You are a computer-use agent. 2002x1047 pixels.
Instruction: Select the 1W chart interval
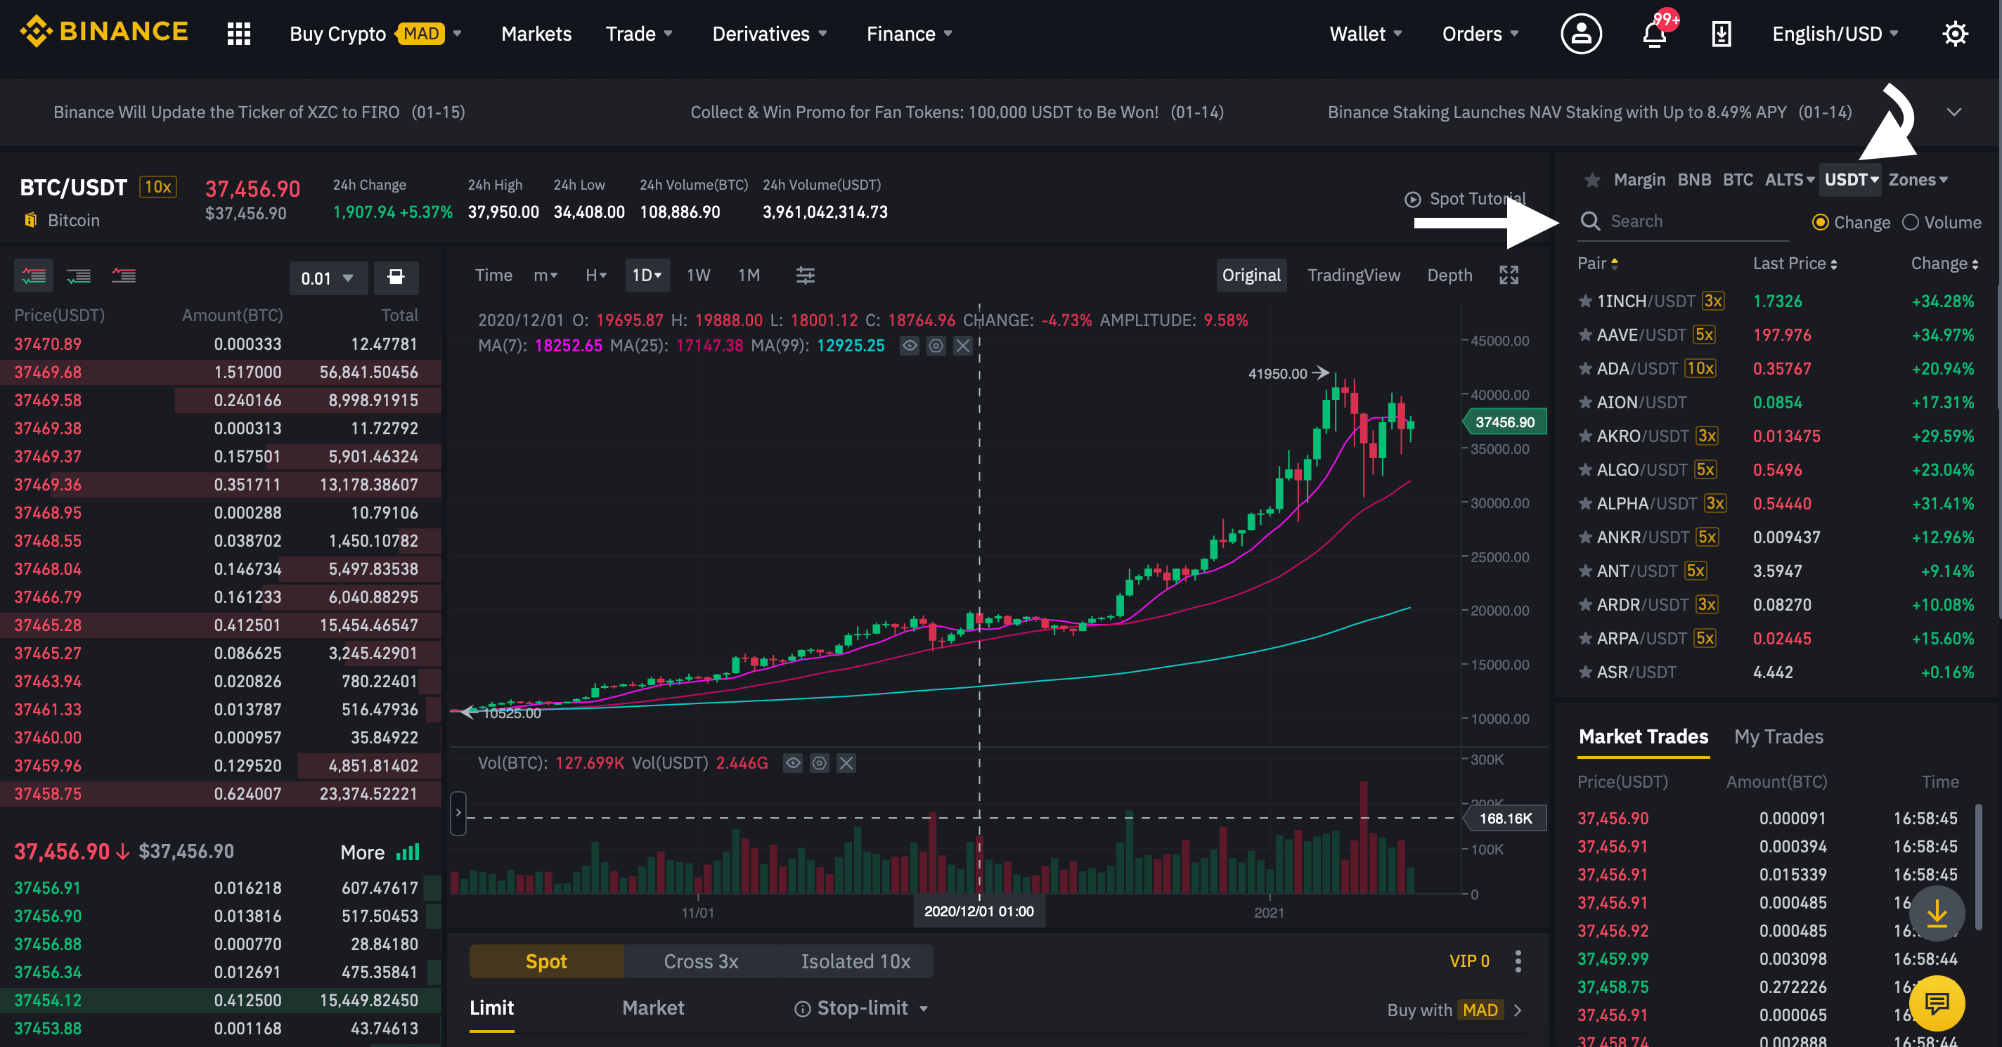[699, 275]
